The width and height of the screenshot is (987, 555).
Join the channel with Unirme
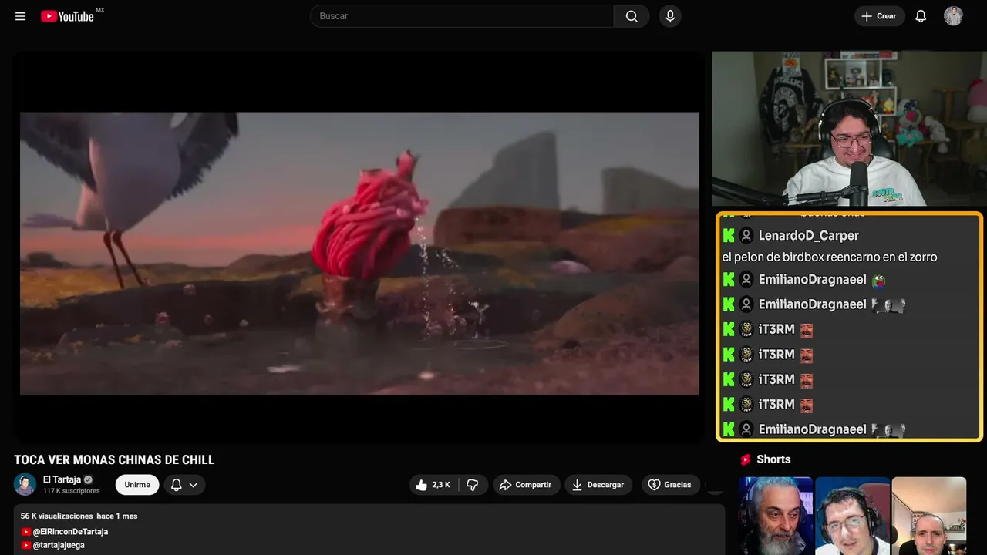tap(137, 485)
